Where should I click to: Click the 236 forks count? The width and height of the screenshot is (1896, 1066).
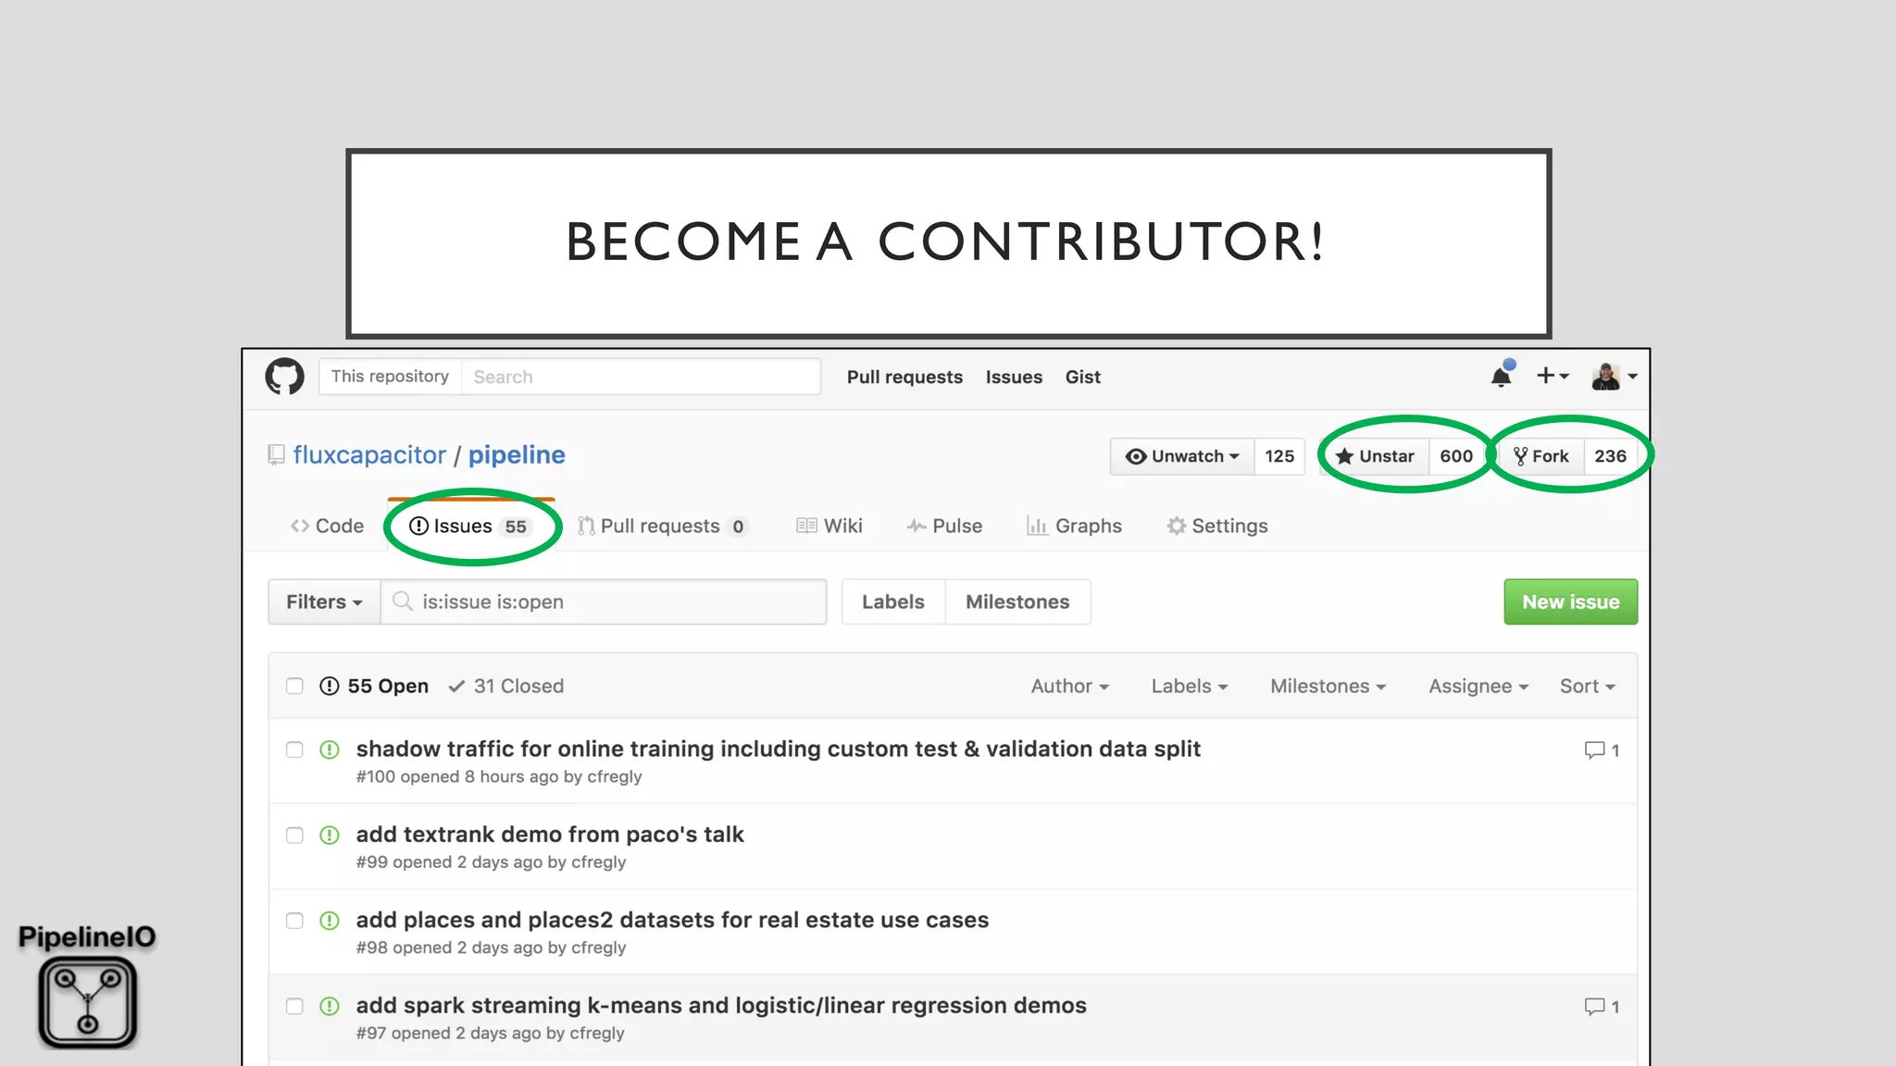[x=1610, y=456]
